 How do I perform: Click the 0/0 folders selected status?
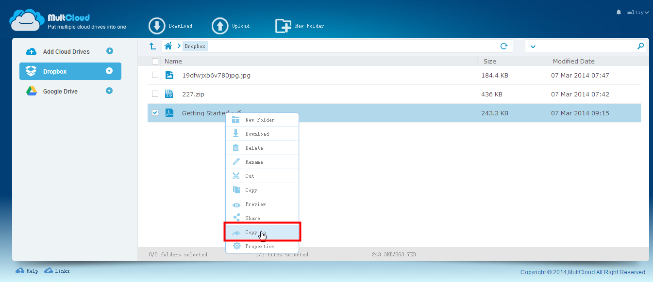(178, 254)
